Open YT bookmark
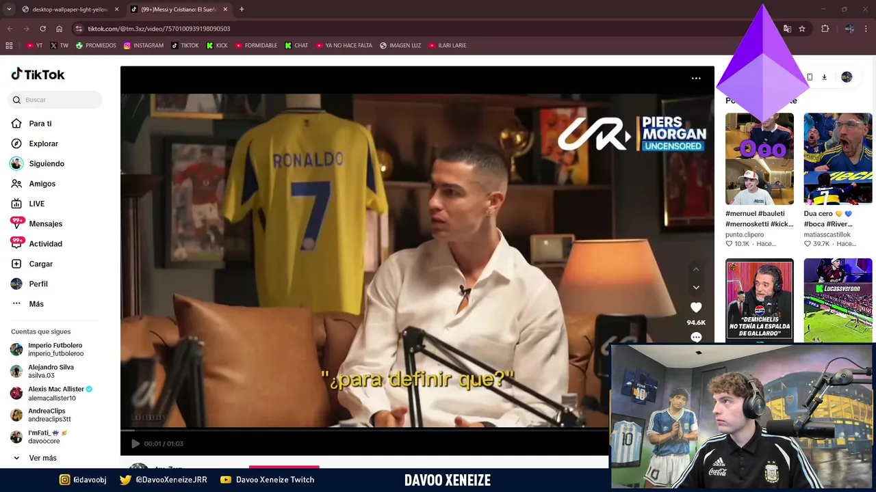Screen dimensions: 876x492 34,46
